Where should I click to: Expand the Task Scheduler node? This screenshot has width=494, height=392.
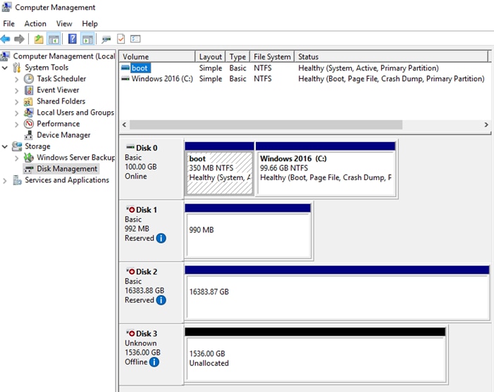pyautogui.click(x=17, y=80)
